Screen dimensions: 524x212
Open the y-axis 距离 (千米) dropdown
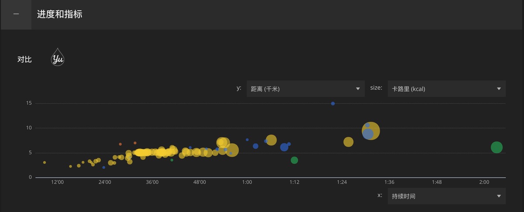click(305, 89)
